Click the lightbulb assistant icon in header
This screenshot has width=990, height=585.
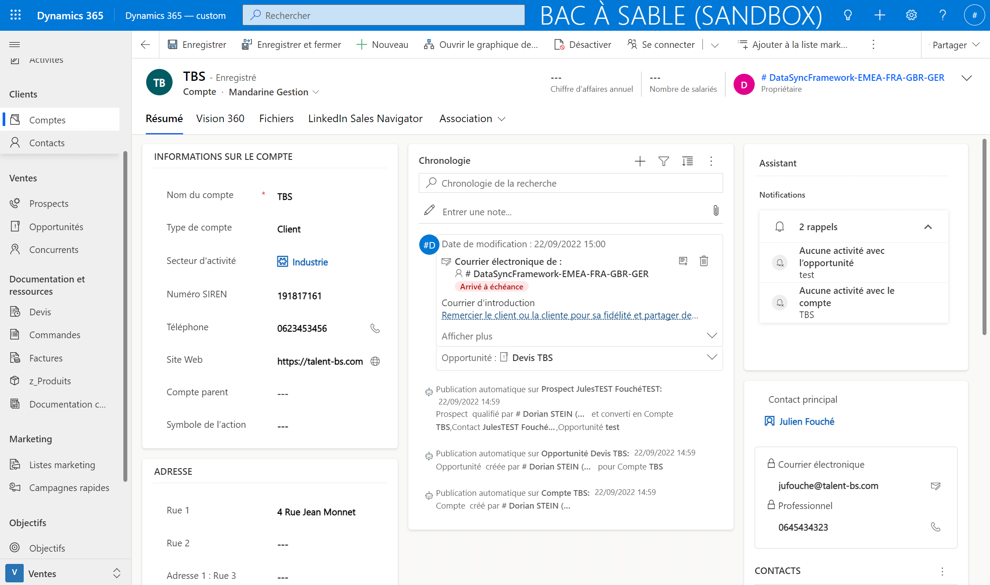point(848,15)
